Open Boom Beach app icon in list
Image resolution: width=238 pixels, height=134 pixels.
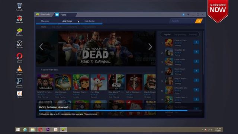[169, 71]
